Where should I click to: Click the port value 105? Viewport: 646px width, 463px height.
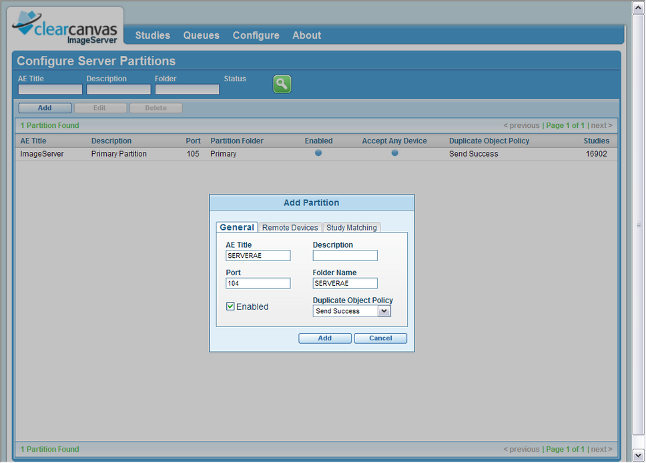193,153
